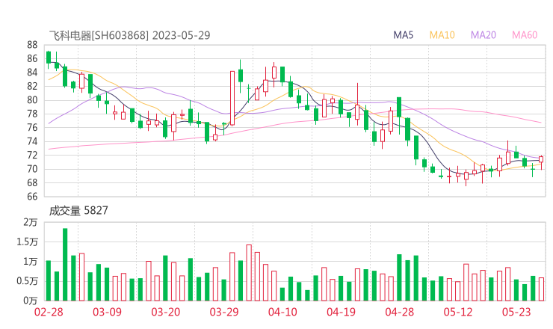Screen dimensions: 553x329
Task: Click the last red volume bar at right edge
Action: point(541,289)
